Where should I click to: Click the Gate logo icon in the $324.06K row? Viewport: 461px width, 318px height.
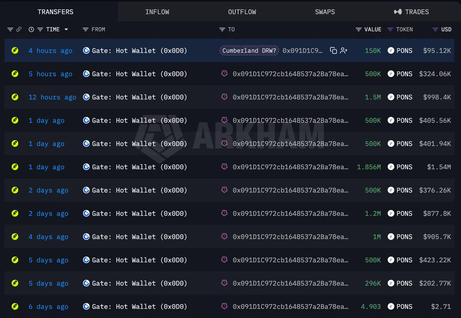(86, 74)
